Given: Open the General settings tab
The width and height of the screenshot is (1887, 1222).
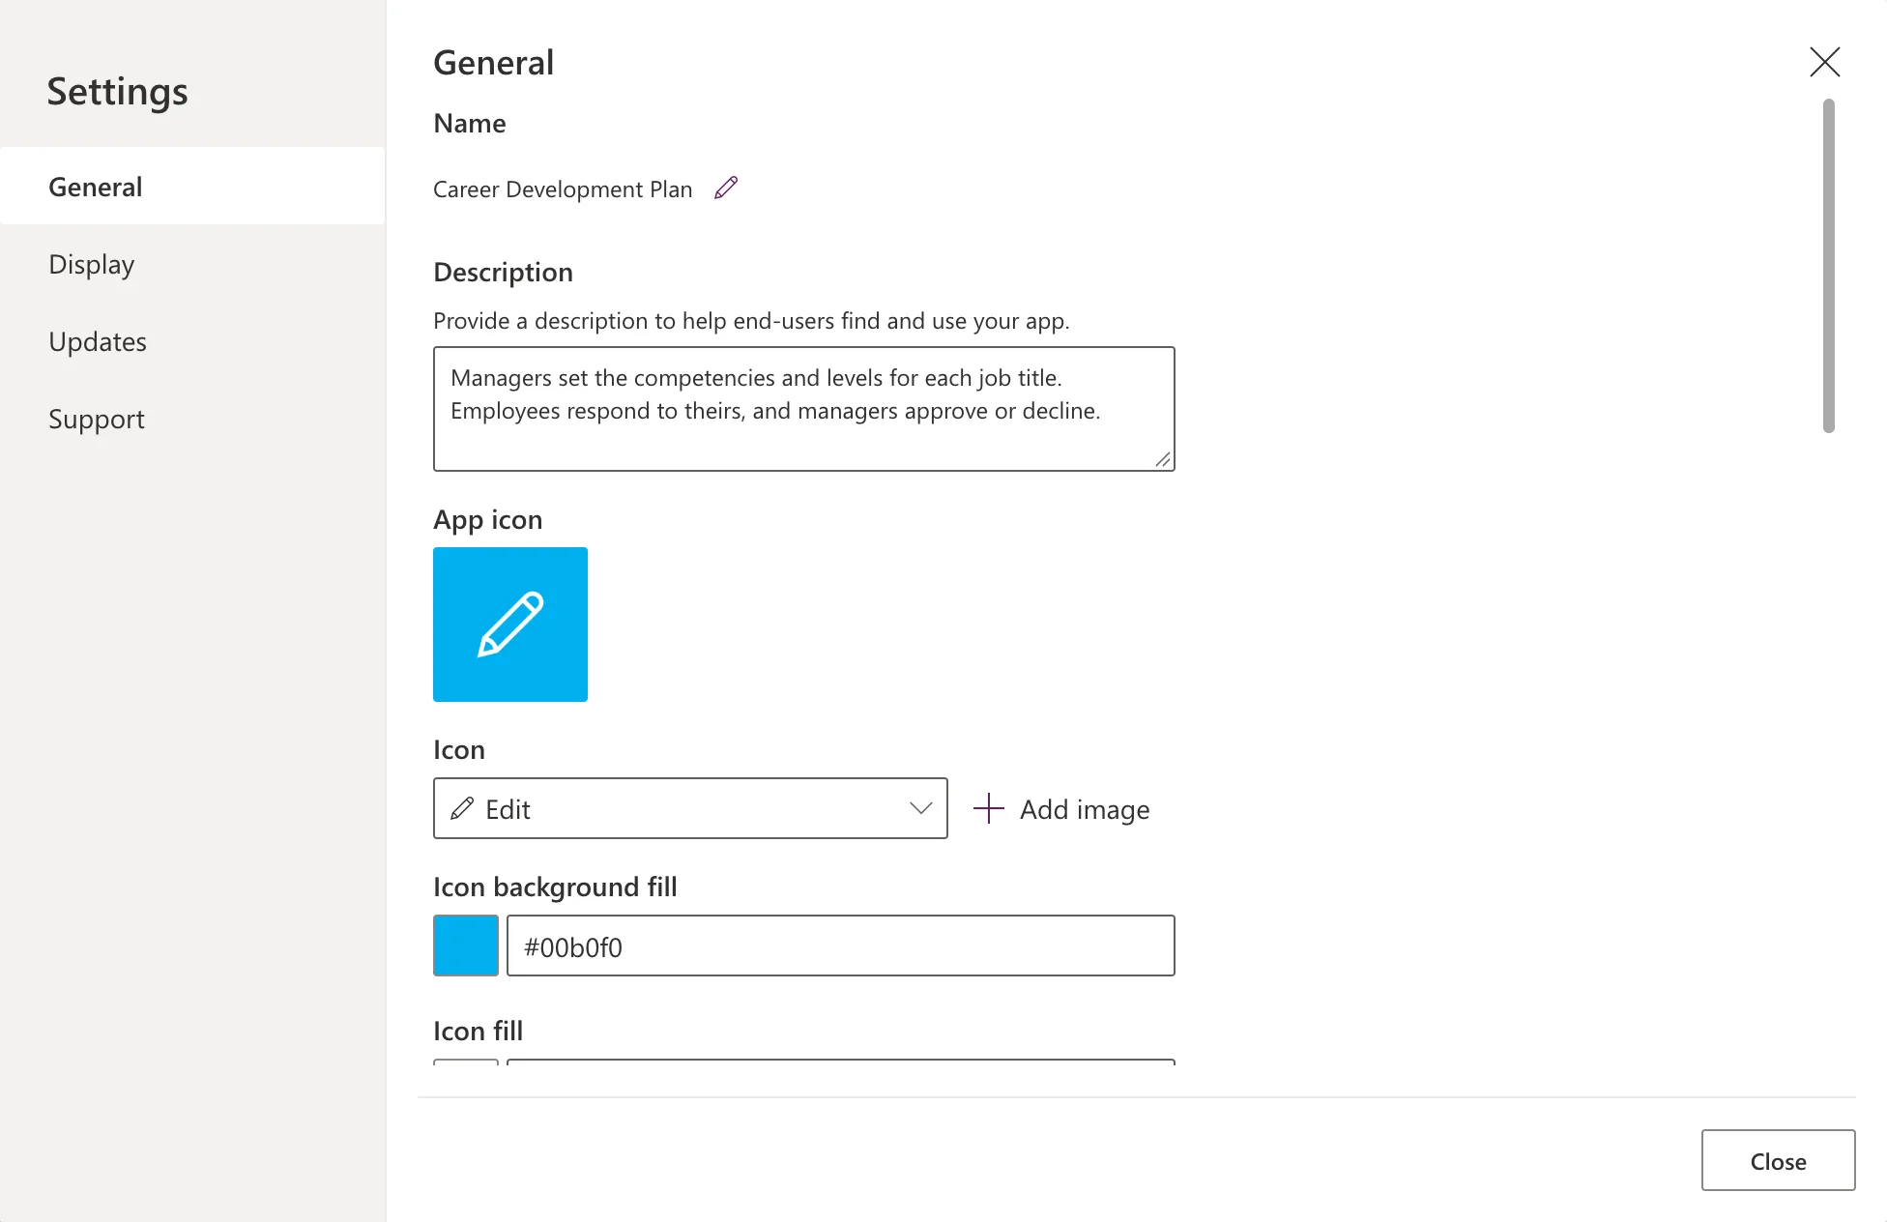Looking at the screenshot, I should coord(192,186).
